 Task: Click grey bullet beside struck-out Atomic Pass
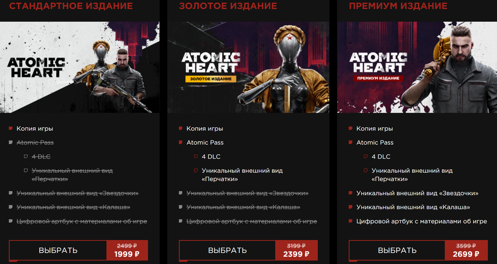pos(11,142)
